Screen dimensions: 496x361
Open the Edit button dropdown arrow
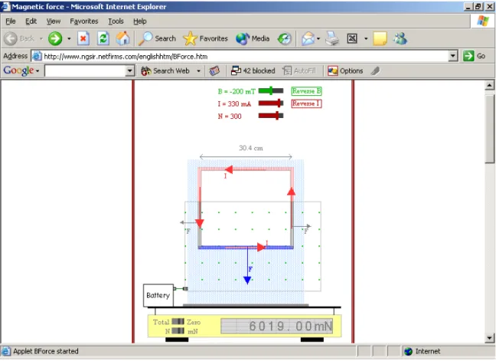tap(366, 38)
